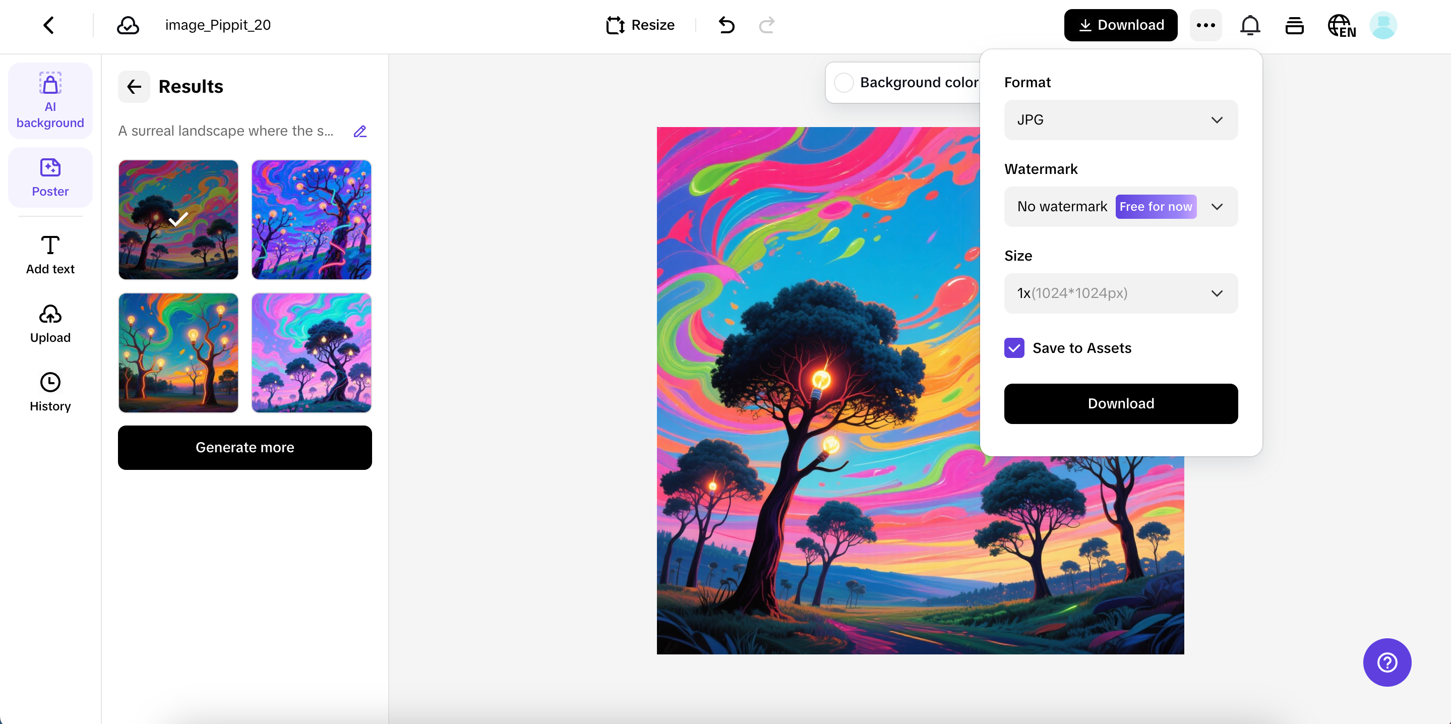Click the Resize toolbar option

point(640,25)
